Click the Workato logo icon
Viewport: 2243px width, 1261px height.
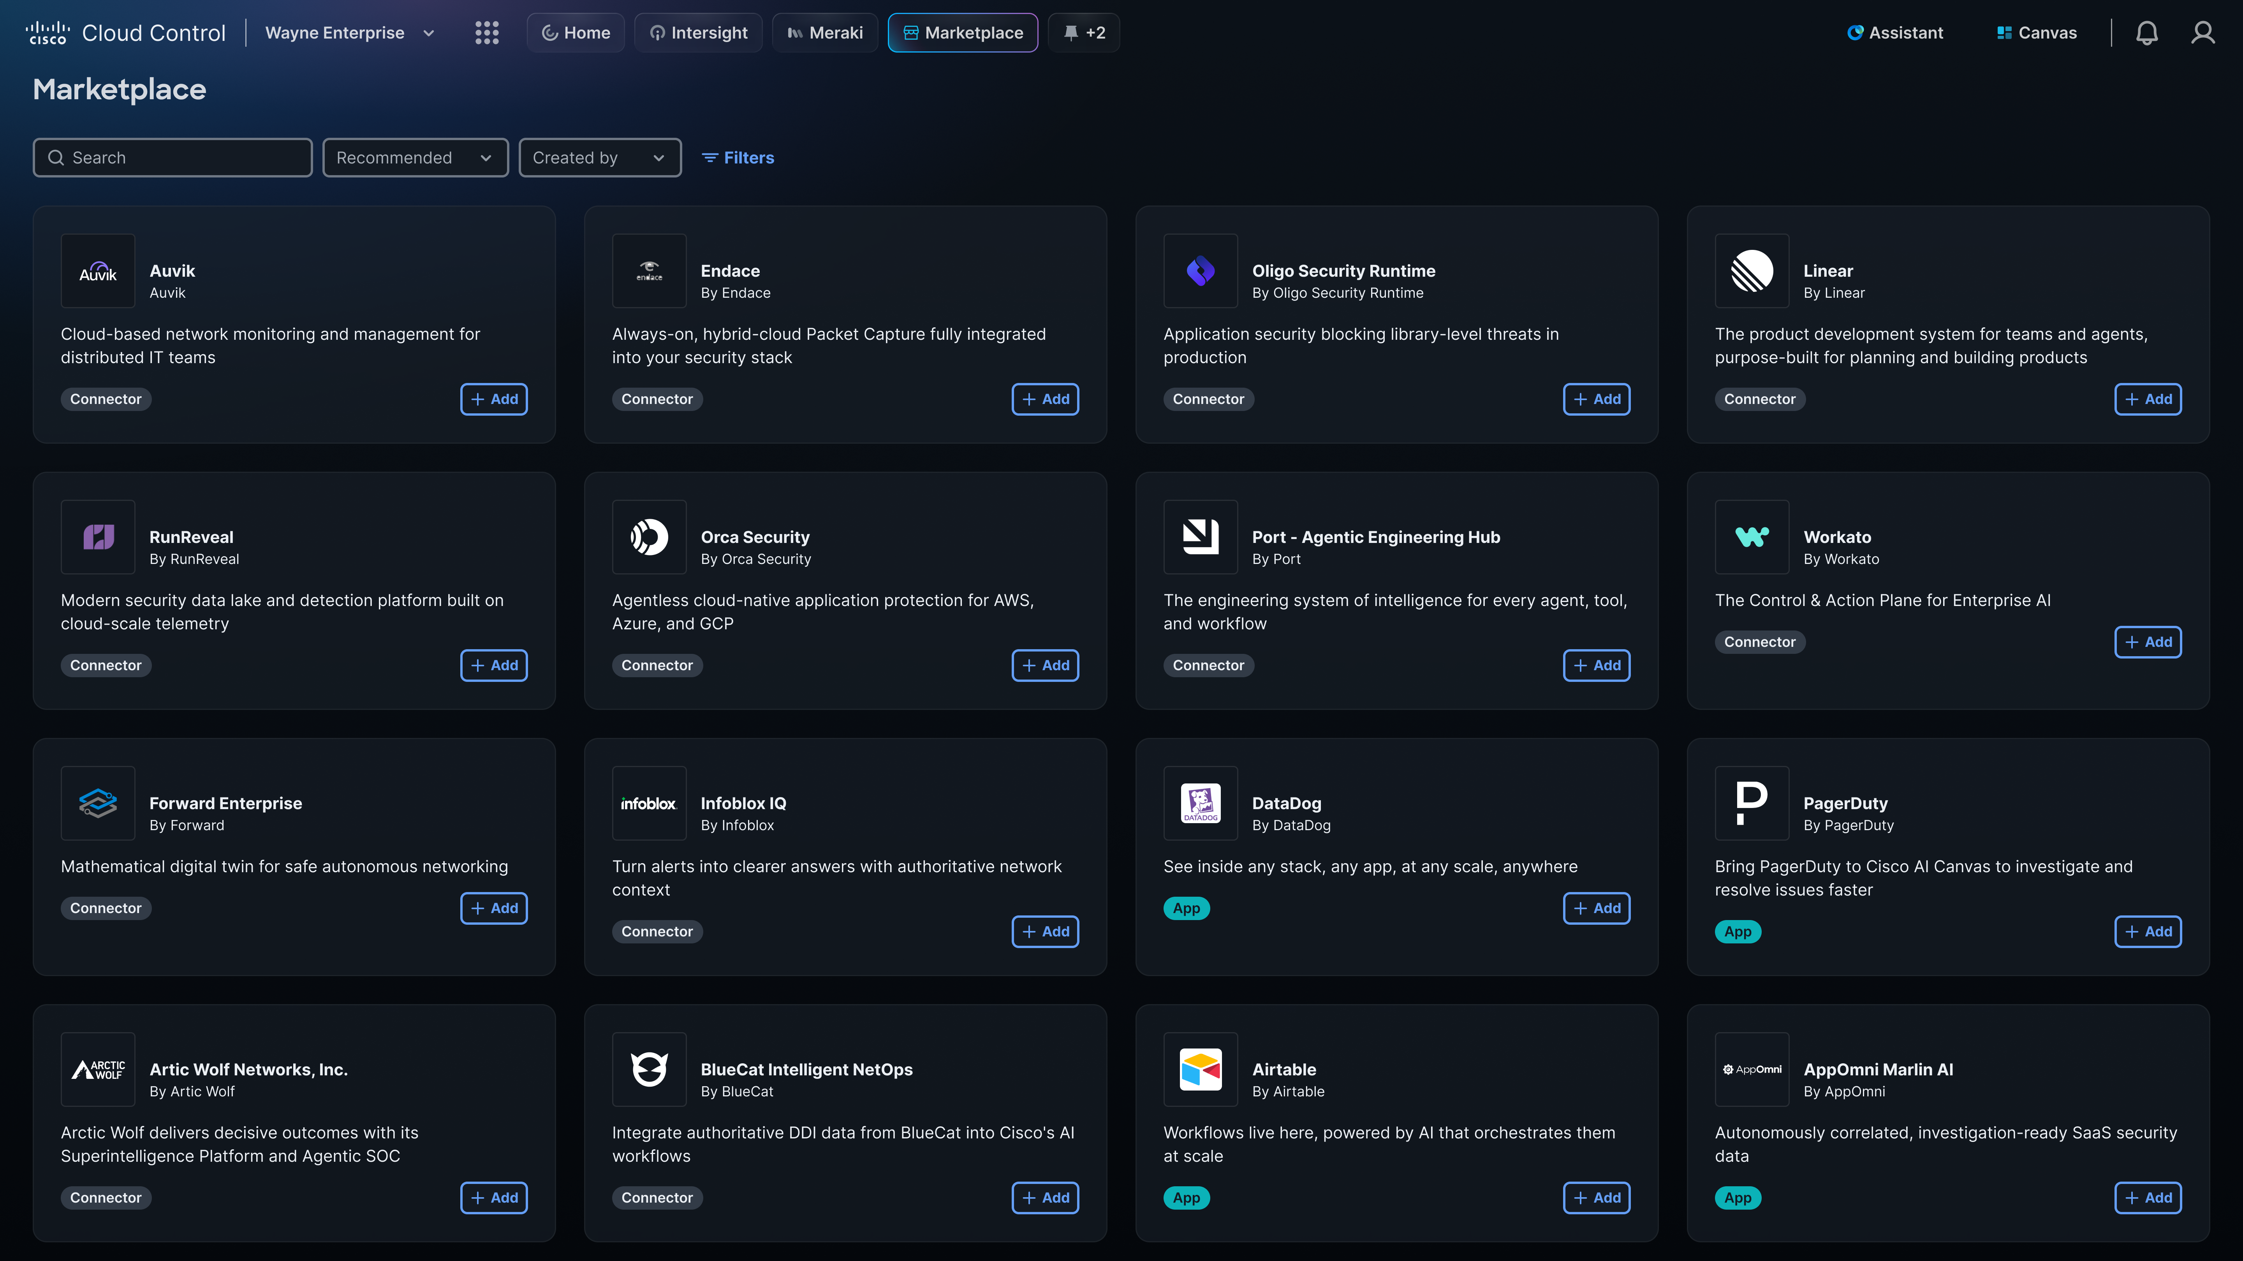coord(1752,537)
